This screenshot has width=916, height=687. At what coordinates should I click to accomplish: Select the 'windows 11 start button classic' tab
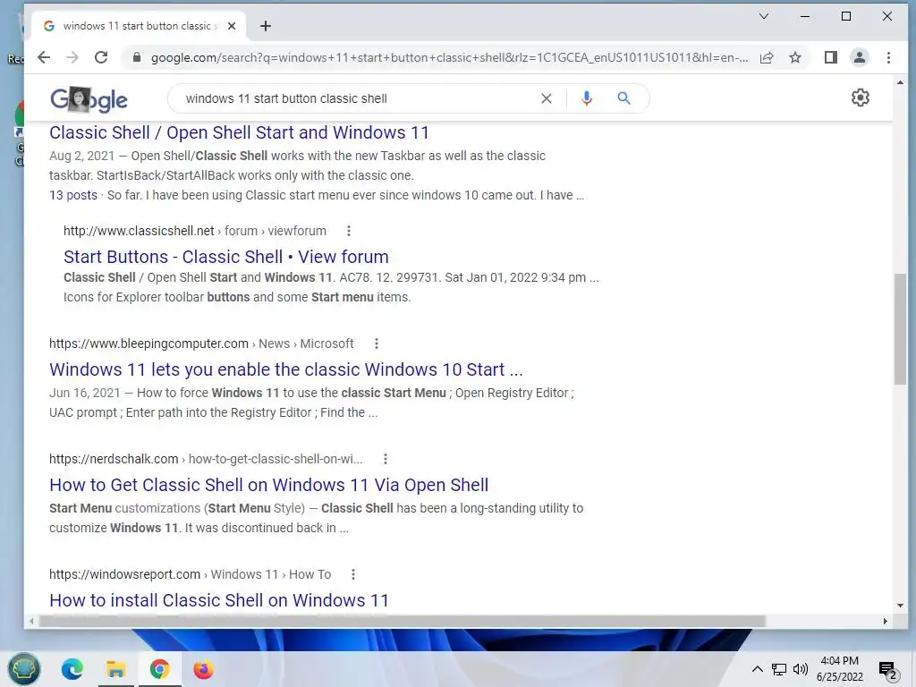click(x=139, y=26)
